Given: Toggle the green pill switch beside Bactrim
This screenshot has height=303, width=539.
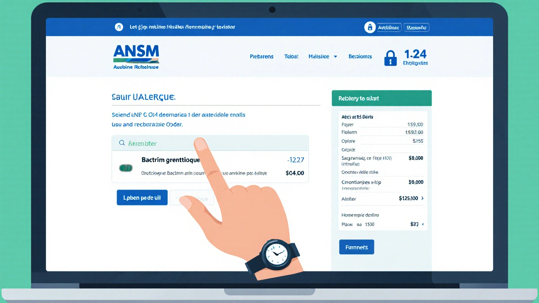Looking at the screenshot, I should (125, 168).
